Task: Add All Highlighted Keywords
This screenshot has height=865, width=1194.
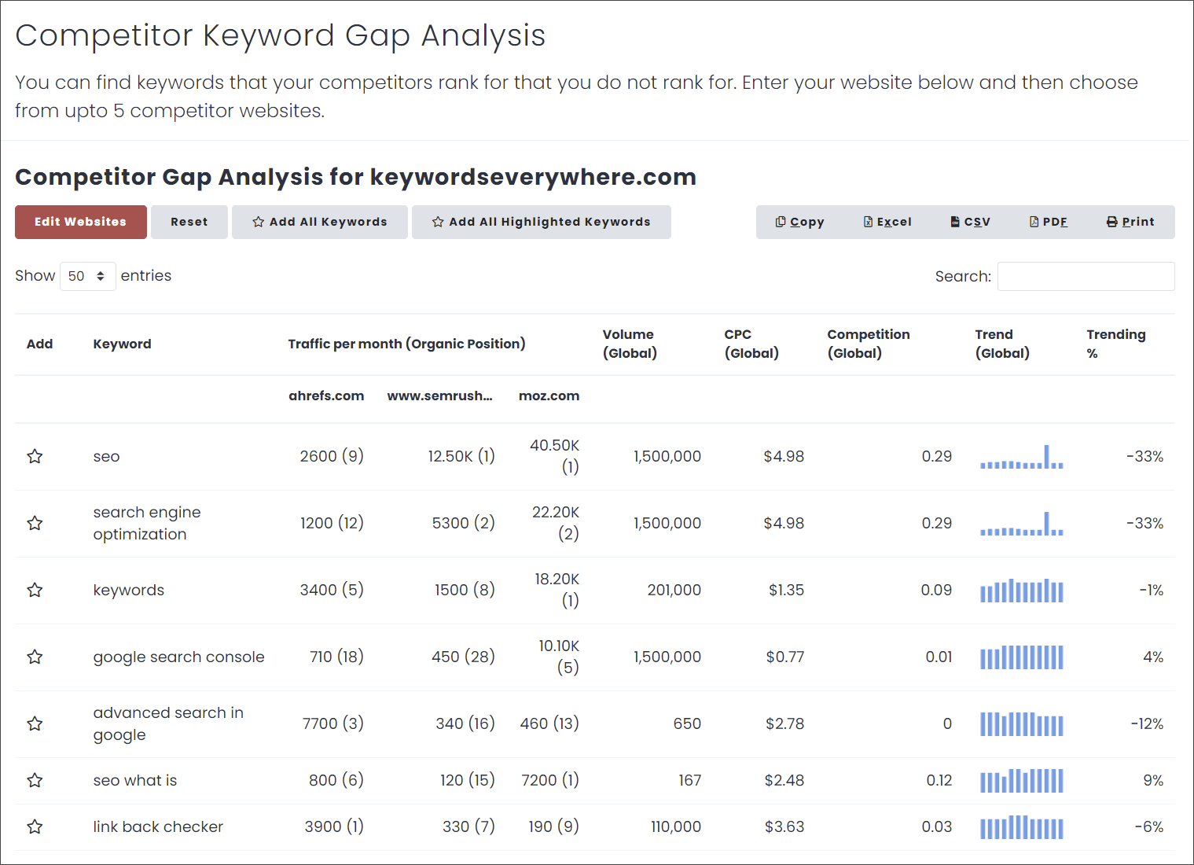Action: pos(542,222)
